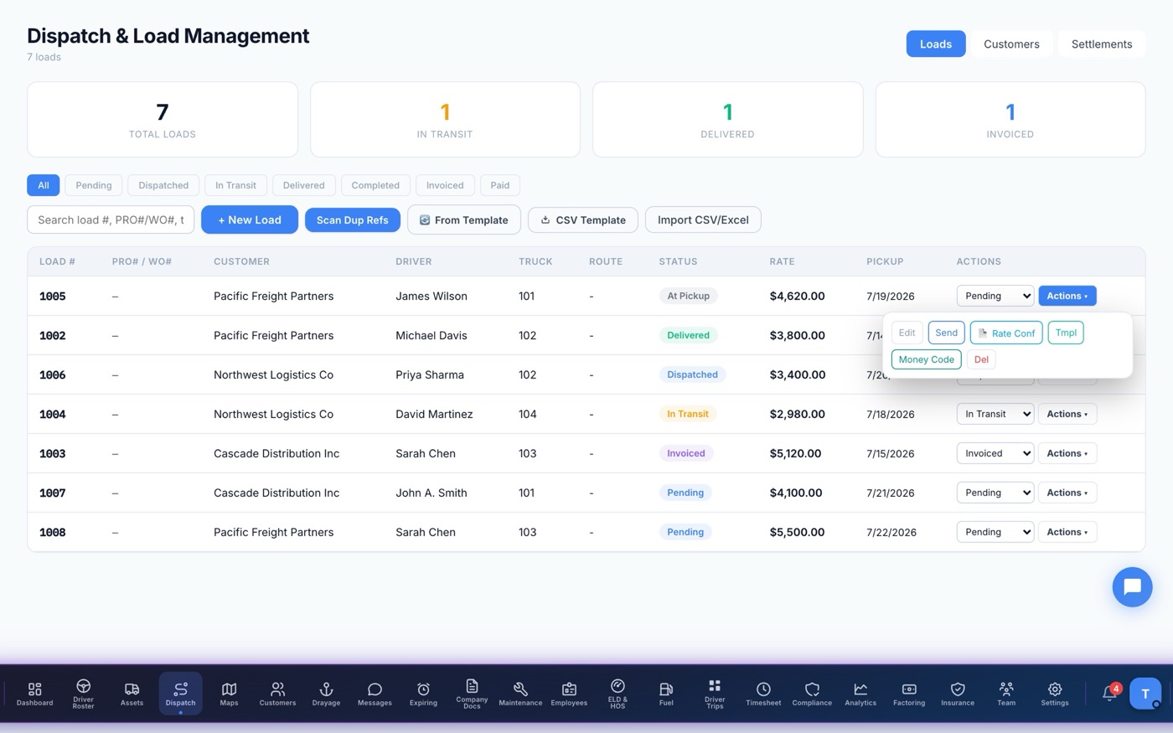Screen dimensions: 1173x733
Task: Filter loads by Pending status chip
Action: (94, 185)
